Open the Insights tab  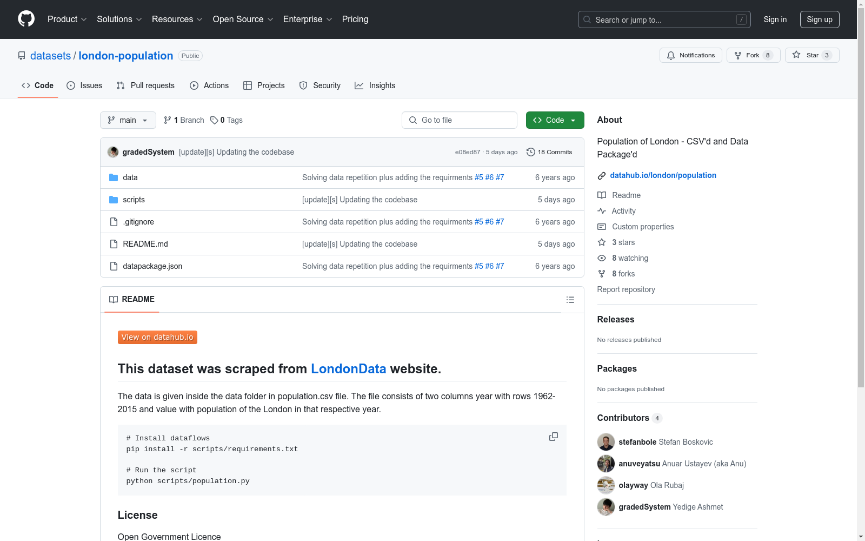(x=375, y=85)
